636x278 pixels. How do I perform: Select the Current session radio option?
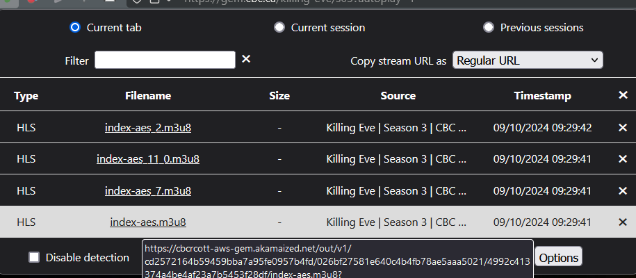[x=279, y=28]
